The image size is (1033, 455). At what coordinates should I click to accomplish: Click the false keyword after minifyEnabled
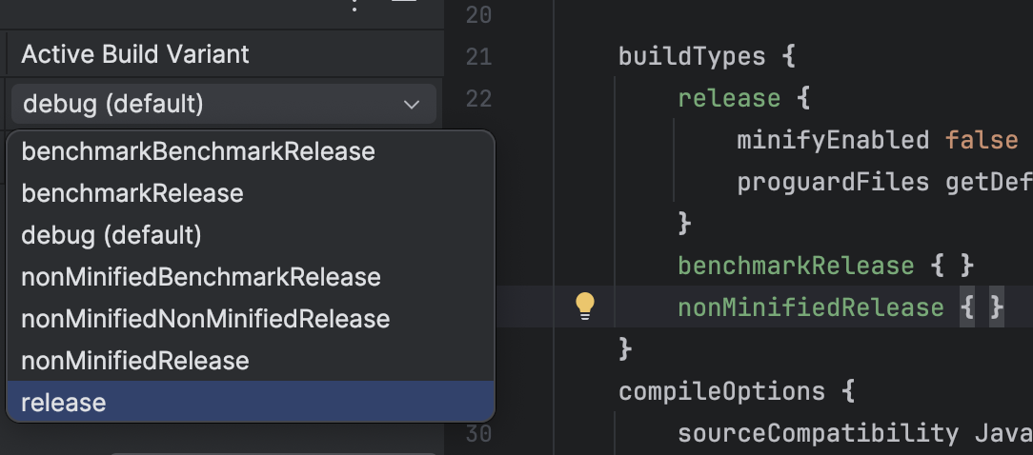pyautogui.click(x=982, y=141)
